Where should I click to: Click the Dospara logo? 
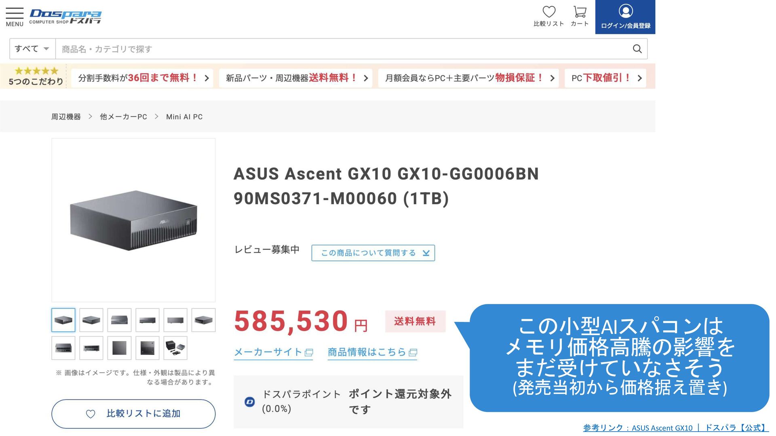pyautogui.click(x=65, y=17)
